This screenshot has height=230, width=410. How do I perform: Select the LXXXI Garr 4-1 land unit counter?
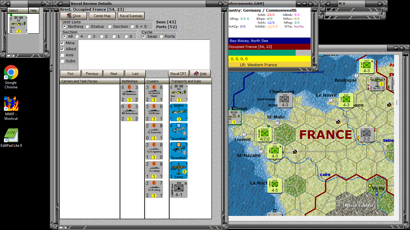[179, 189]
